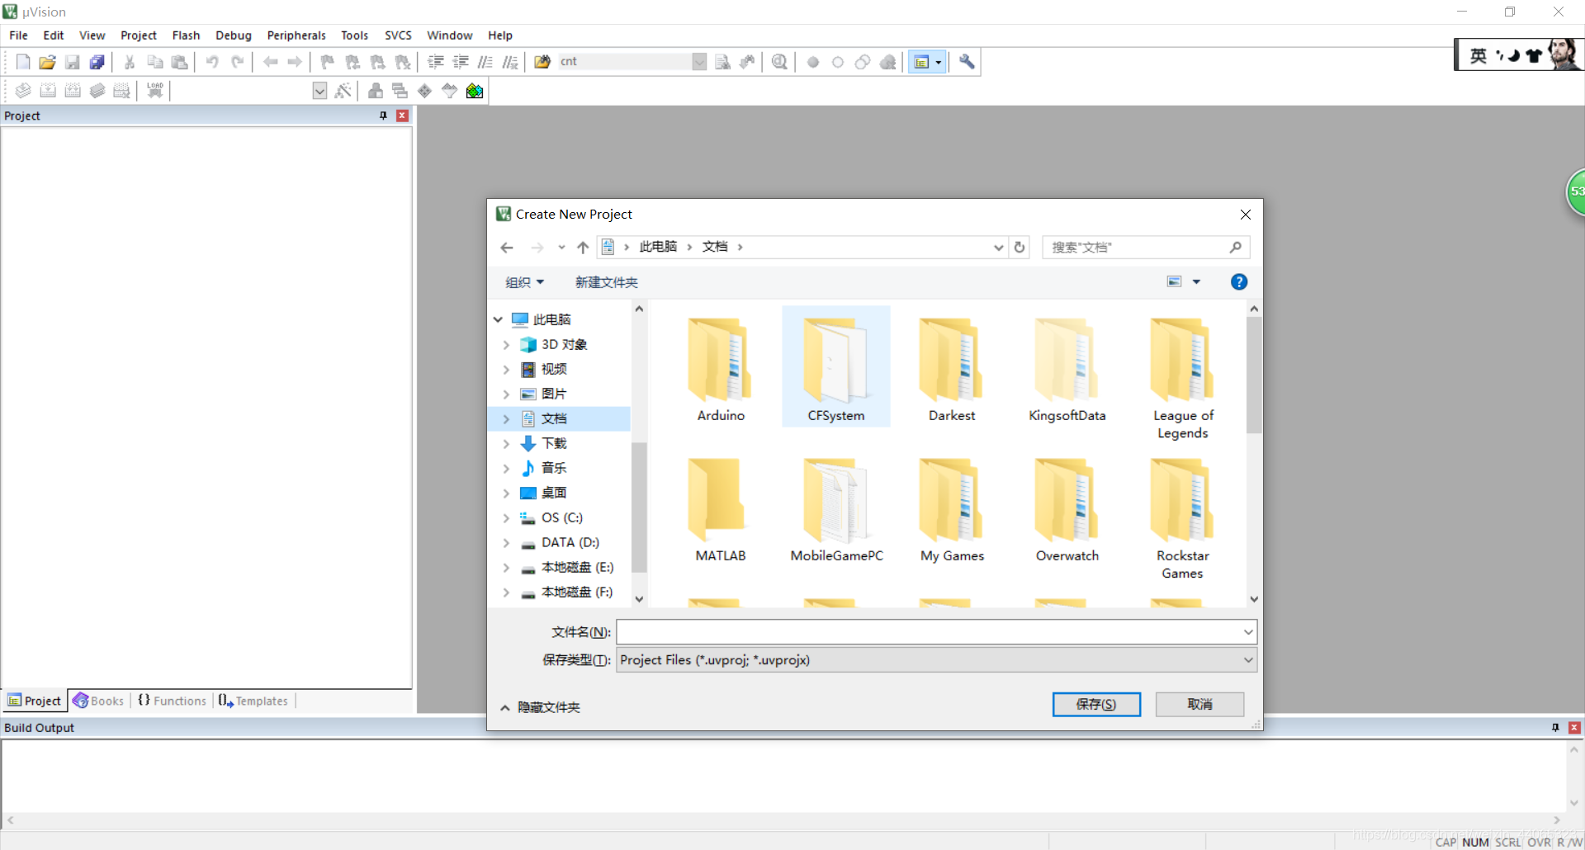The image size is (1585, 850).
Task: Open the cnt find combo box dropdown
Action: point(699,62)
